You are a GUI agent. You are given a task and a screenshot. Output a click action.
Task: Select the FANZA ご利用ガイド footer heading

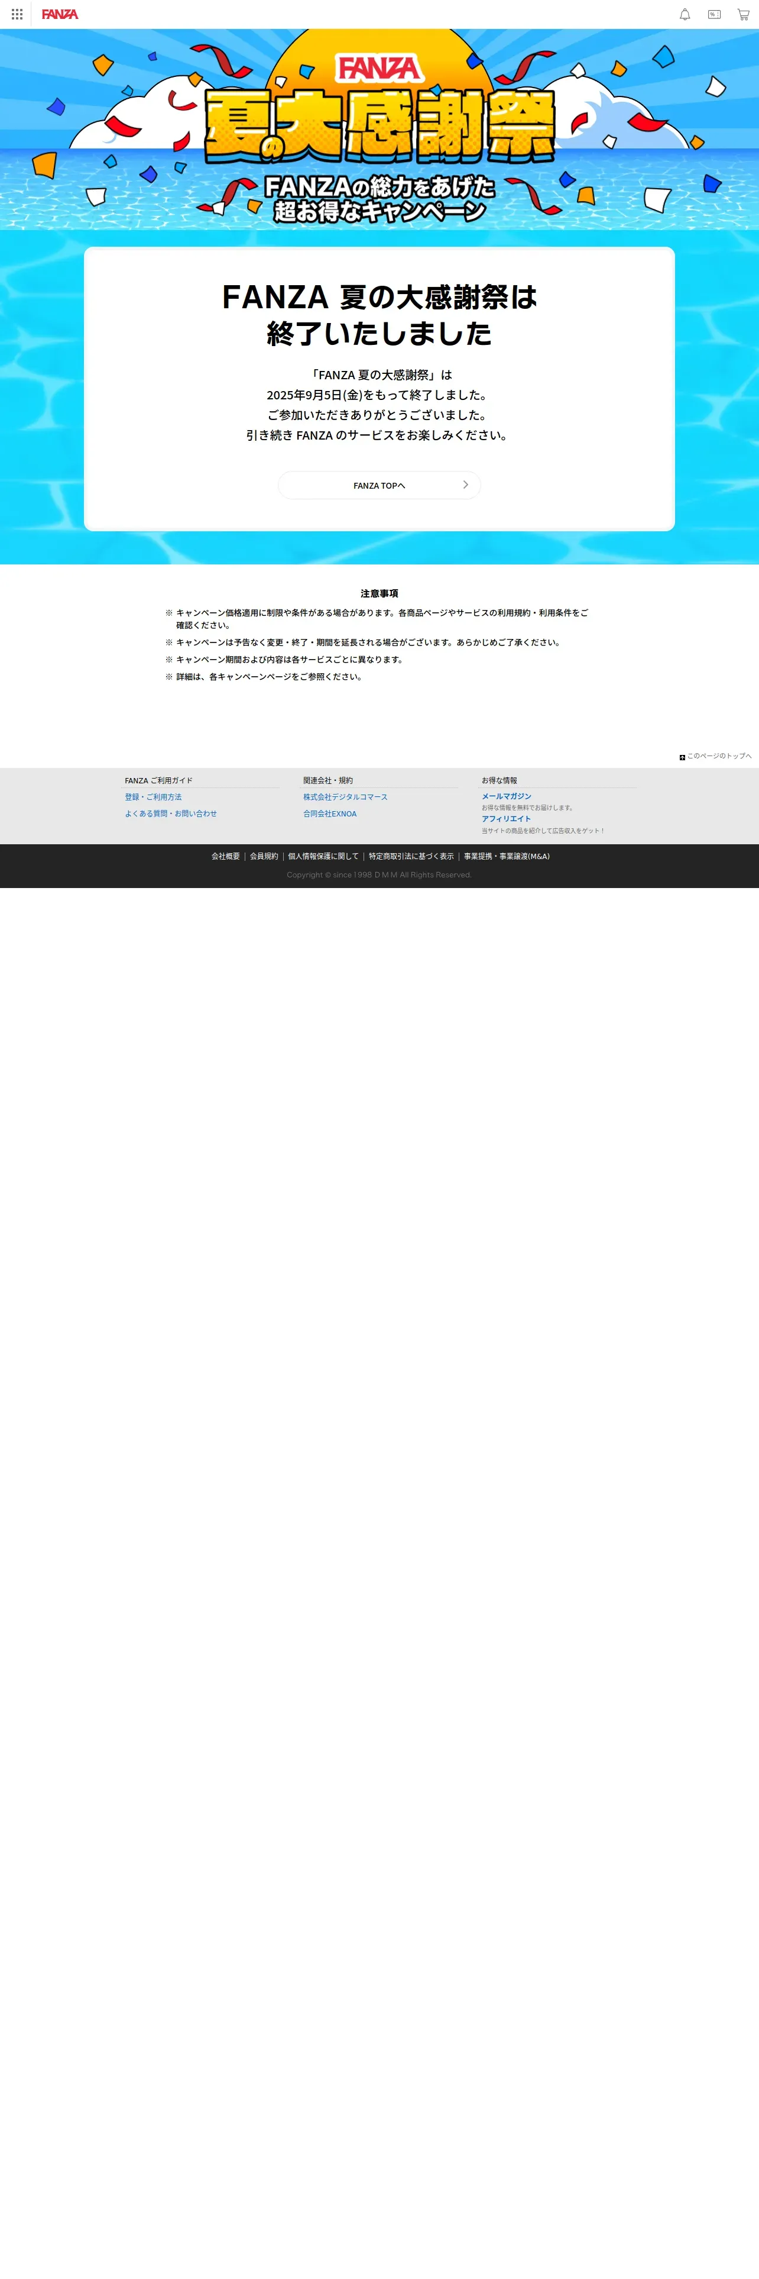[158, 780]
